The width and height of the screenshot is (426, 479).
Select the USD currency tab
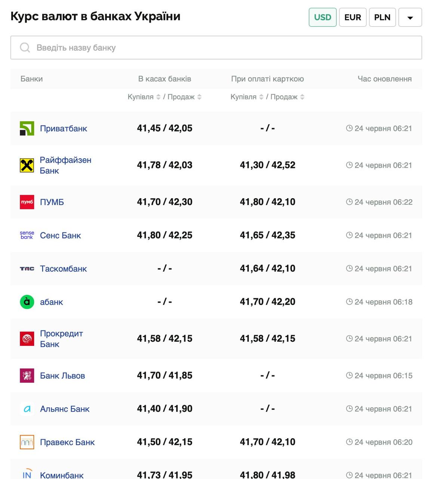click(x=322, y=17)
